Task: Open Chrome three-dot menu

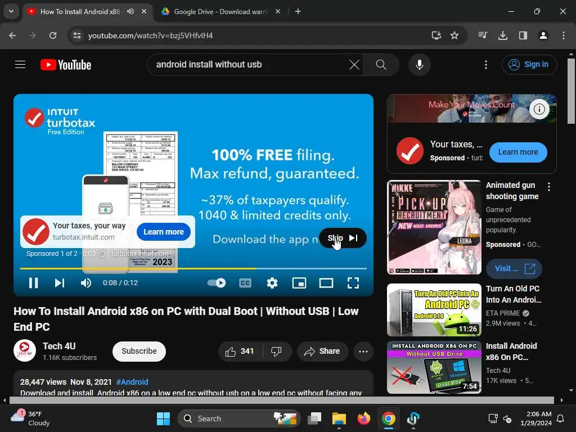Action: (564, 35)
